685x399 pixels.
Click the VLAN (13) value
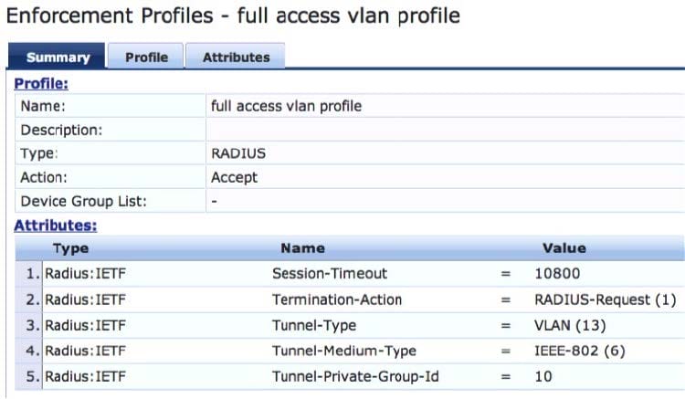click(570, 325)
